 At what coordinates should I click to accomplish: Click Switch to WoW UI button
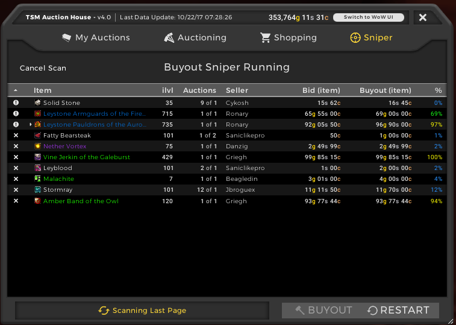click(369, 17)
